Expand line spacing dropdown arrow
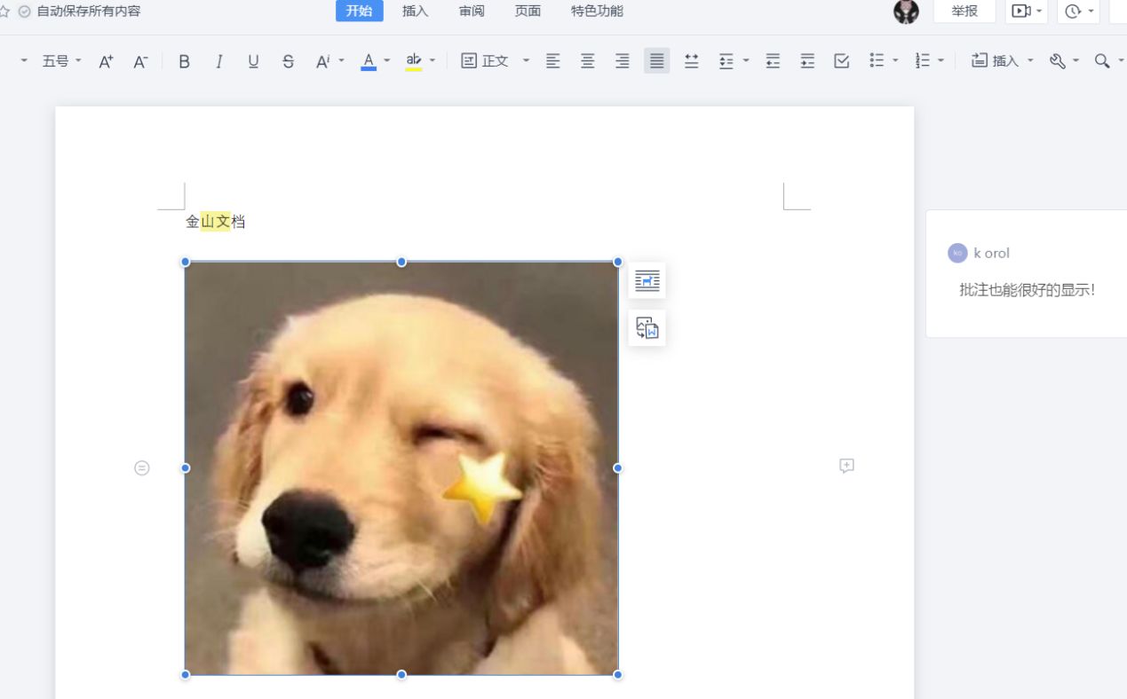Viewport: 1127px width, 699px height. click(x=746, y=61)
